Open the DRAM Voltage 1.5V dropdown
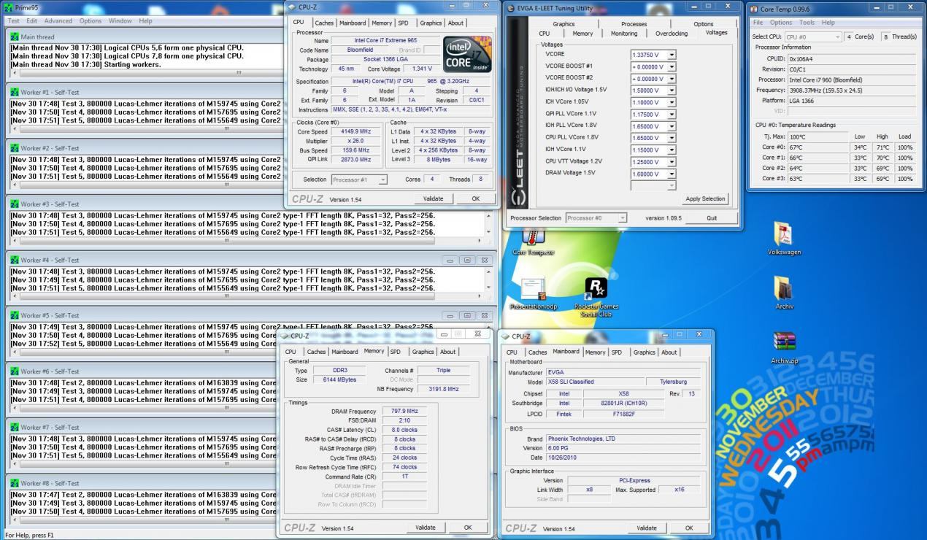 (672, 173)
